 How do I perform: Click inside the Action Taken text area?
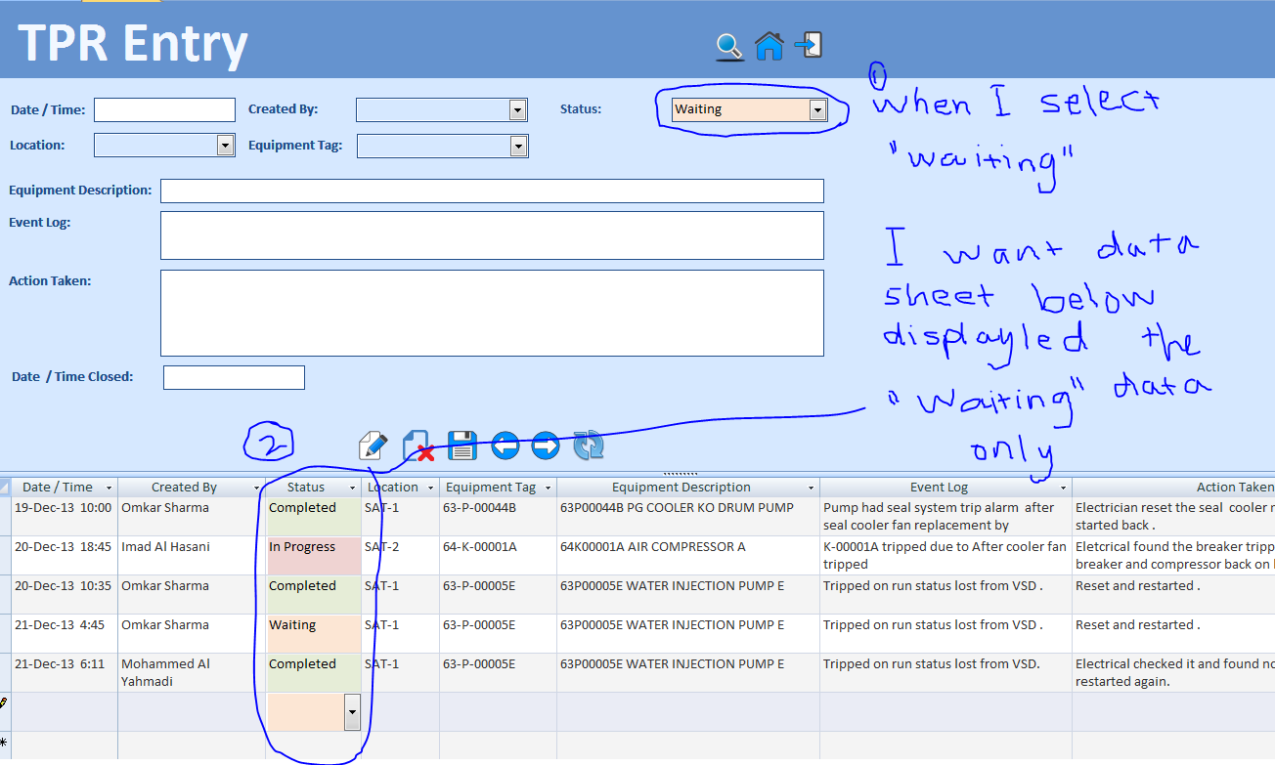click(x=492, y=313)
